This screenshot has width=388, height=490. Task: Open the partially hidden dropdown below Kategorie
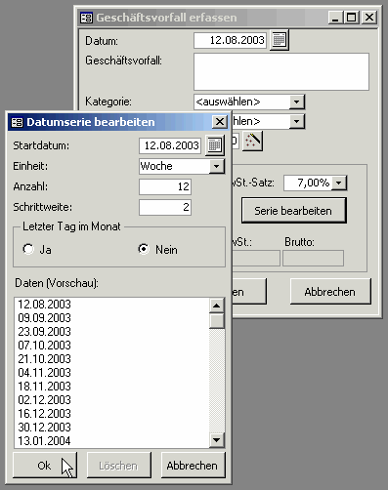(x=296, y=121)
